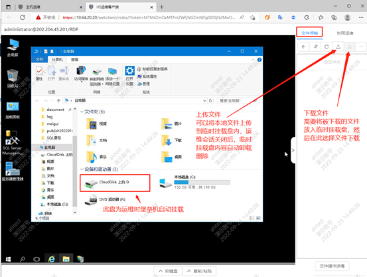
Task: Select the 计算机 ribbon tab
Action: (x=57, y=60)
